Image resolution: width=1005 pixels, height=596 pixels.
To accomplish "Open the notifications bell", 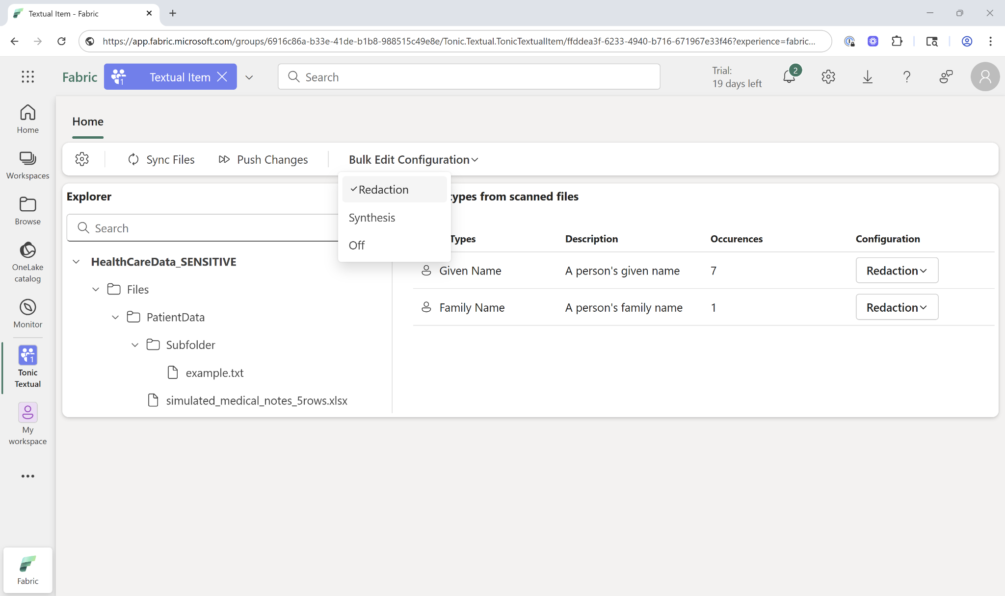I will tap(789, 77).
